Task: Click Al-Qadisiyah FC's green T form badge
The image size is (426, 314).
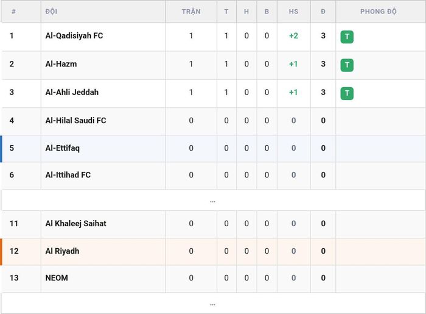Action: click(x=347, y=37)
